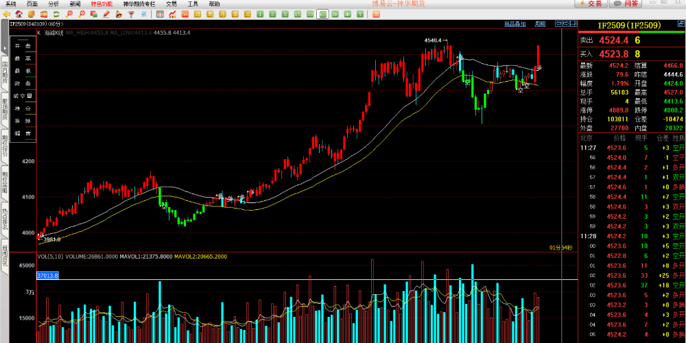Click the 商品叠加 link
Image resolution: width=686 pixels, height=343 pixels.
pos(514,24)
